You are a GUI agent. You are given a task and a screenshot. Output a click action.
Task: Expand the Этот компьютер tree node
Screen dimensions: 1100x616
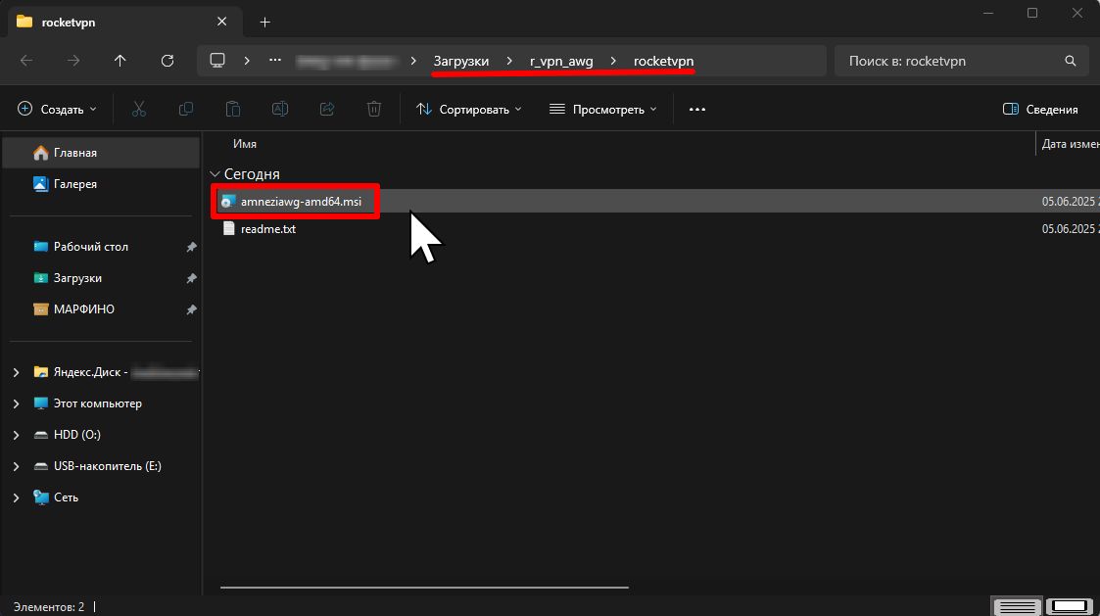(17, 403)
